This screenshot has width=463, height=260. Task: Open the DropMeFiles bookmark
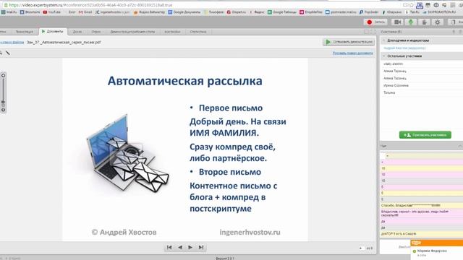[311, 12]
